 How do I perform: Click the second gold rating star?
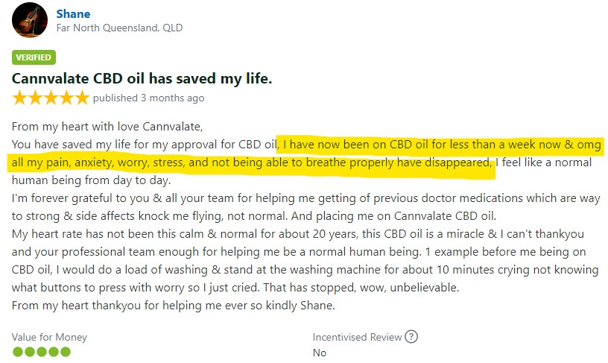(x=35, y=98)
